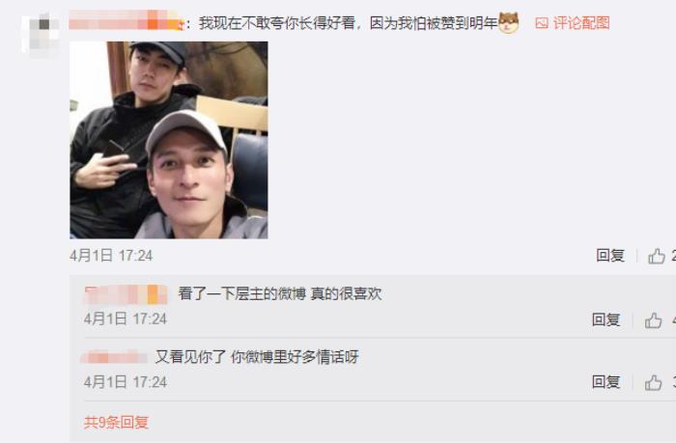Expand all replies via 共9条回复

117,423
